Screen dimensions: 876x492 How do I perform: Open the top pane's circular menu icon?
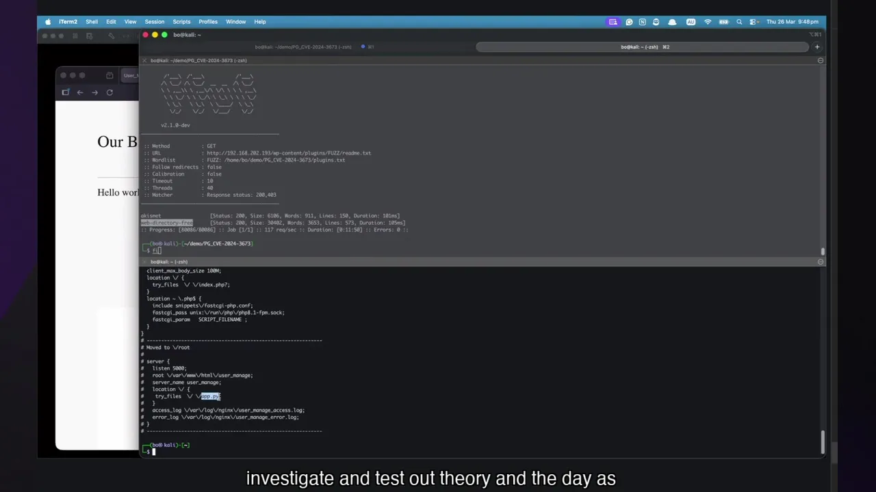click(x=821, y=61)
